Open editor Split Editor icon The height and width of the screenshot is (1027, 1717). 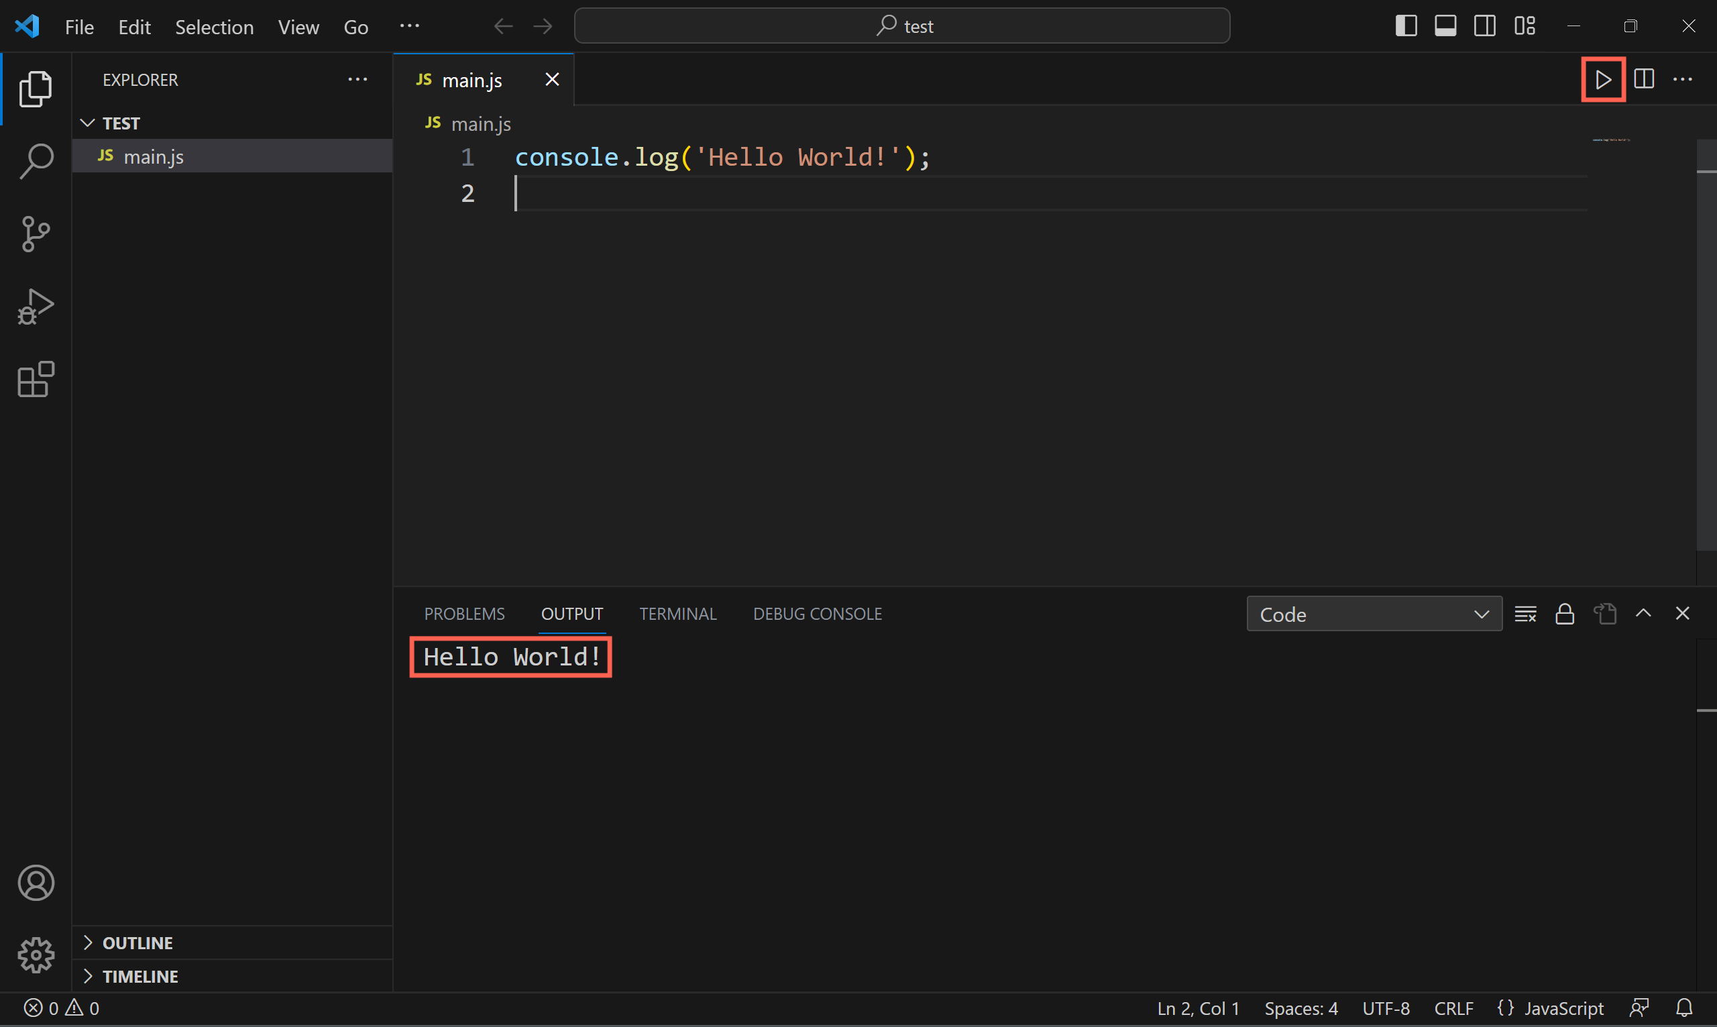[1644, 79]
